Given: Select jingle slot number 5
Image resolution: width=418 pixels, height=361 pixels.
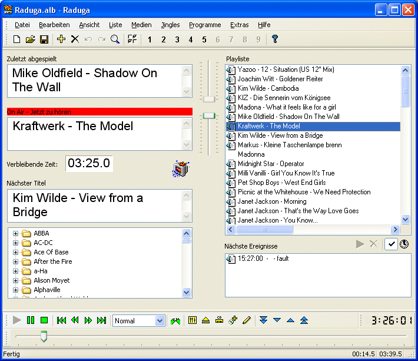Looking at the screenshot, I should (204, 39).
